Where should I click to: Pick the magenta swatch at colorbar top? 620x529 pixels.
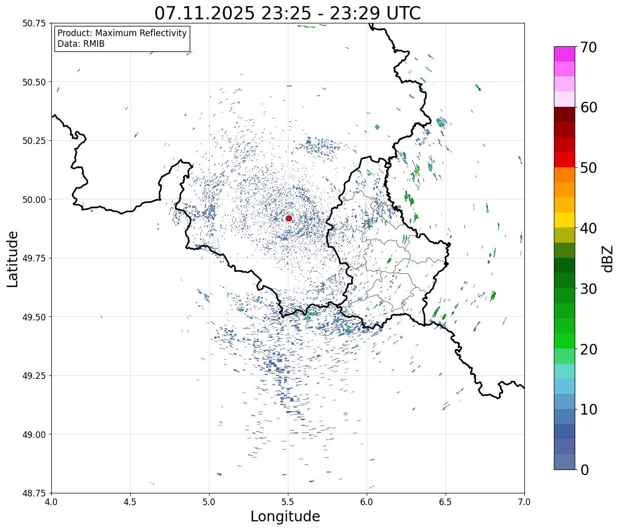coord(565,54)
